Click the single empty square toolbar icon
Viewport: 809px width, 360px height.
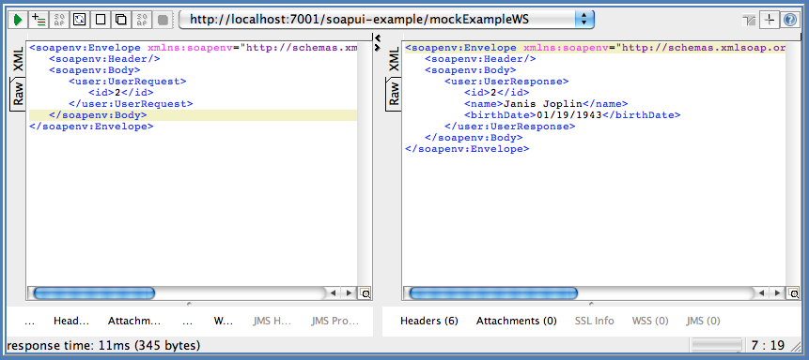101,20
